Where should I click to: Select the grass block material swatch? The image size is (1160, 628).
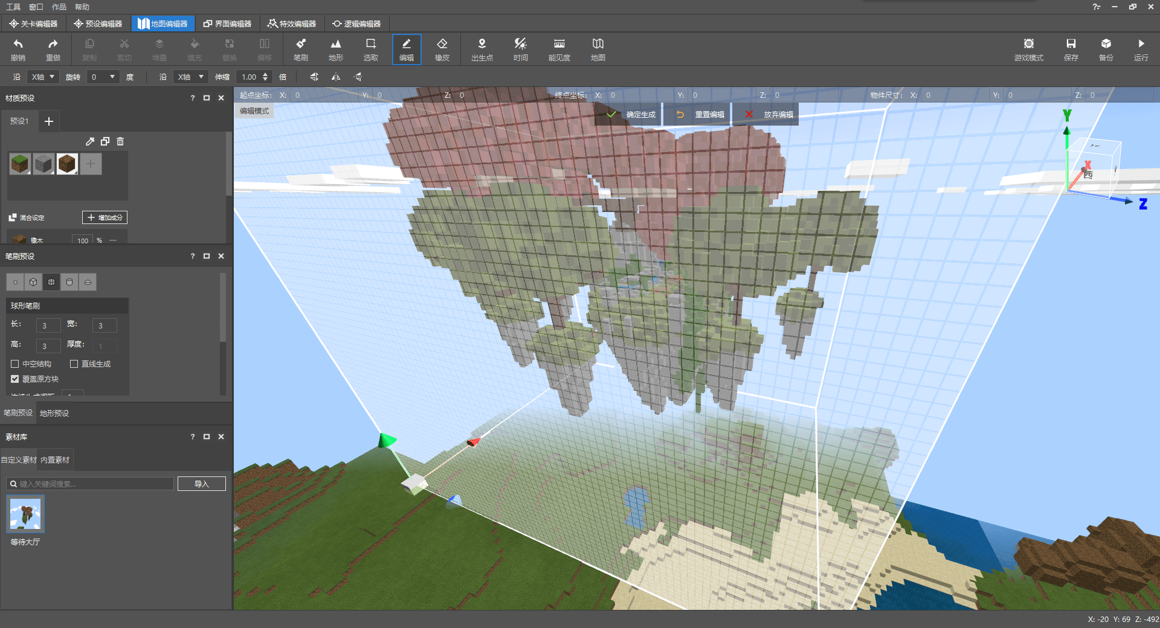tap(20, 164)
